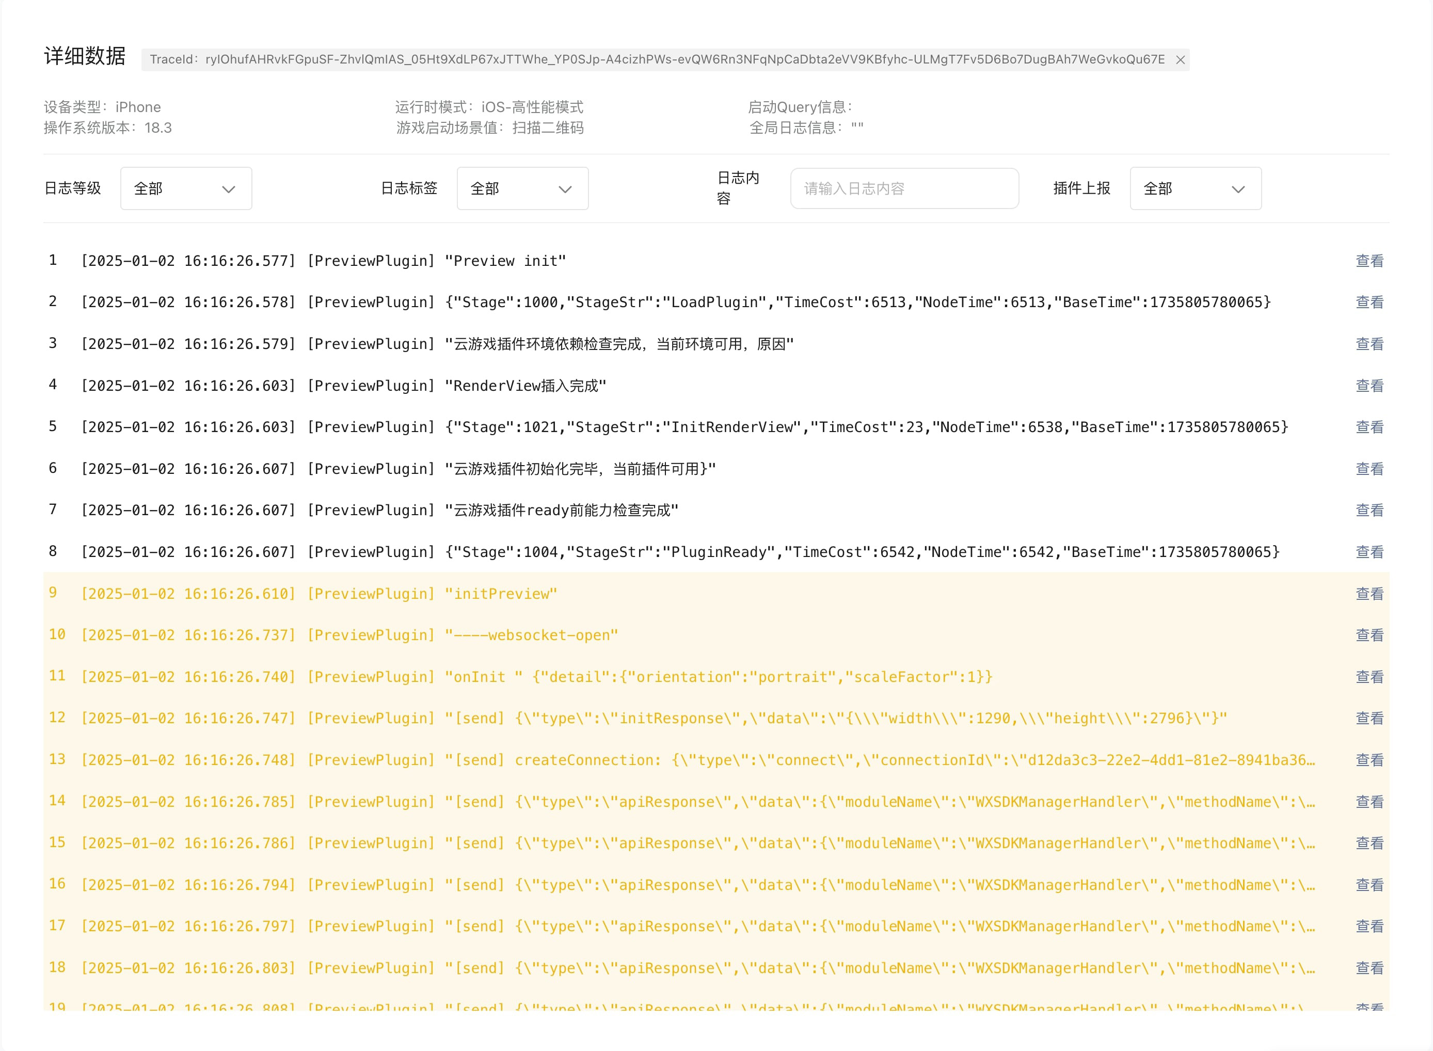
Task: Click 查看 for RenderView插入完成 row
Action: (1370, 386)
